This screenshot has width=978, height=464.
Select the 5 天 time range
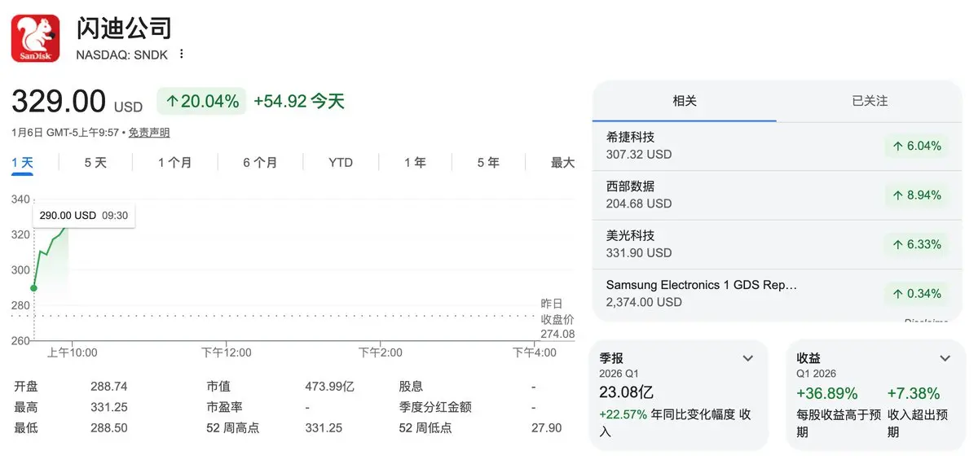pyautogui.click(x=95, y=163)
